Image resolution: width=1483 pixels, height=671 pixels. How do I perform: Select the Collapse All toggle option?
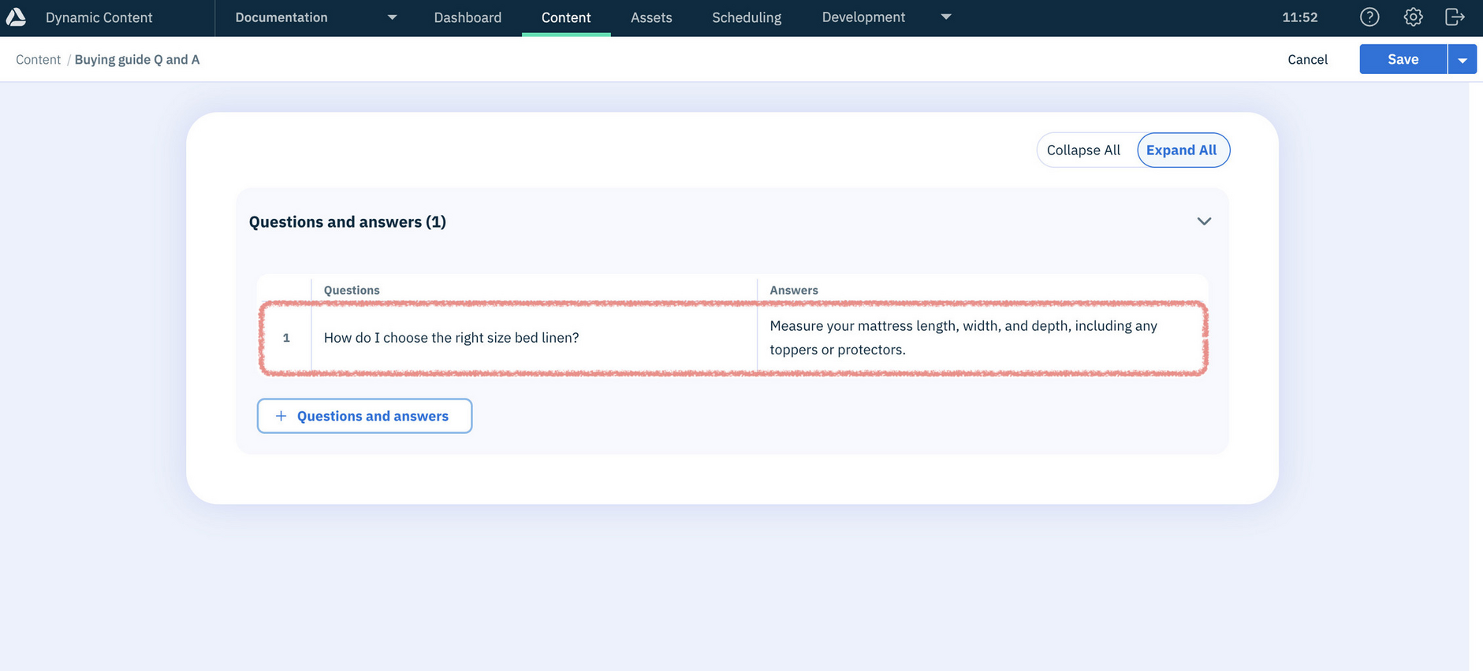(1083, 150)
